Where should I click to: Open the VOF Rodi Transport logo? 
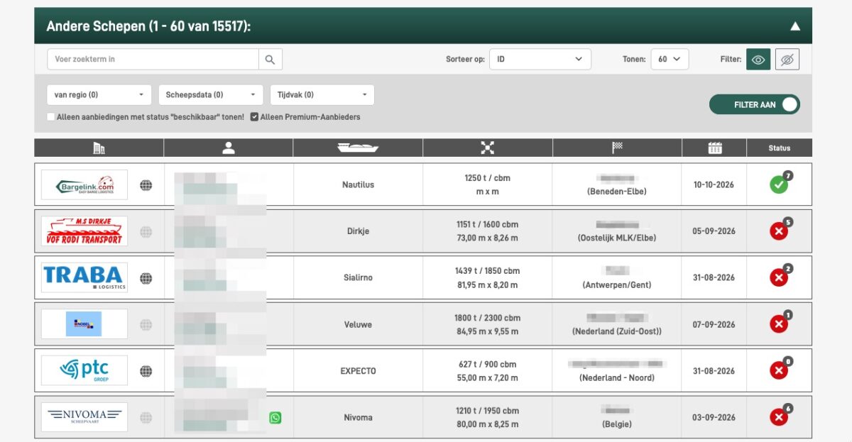pyautogui.click(x=84, y=231)
